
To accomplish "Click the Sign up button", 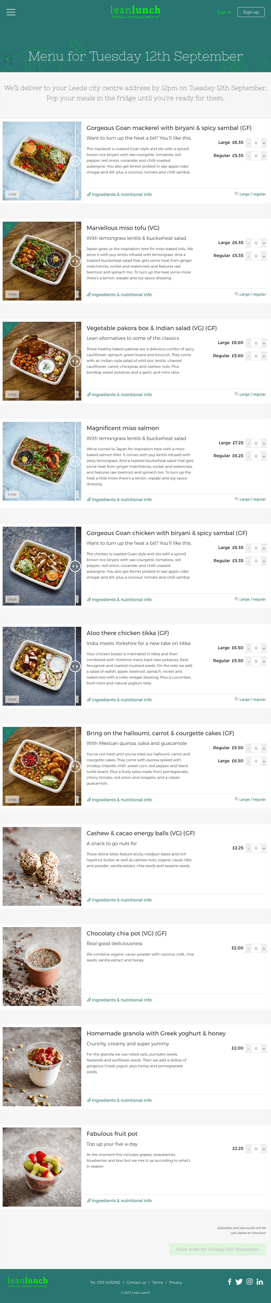I will pyautogui.click(x=251, y=12).
